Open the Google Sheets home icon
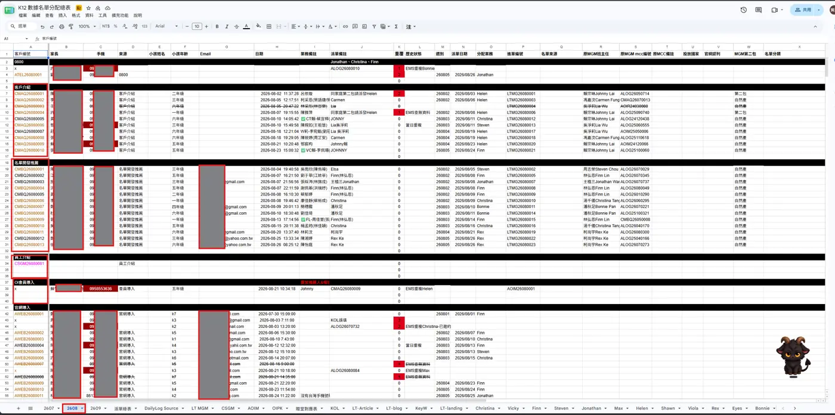The width and height of the screenshot is (835, 415). (x=10, y=10)
